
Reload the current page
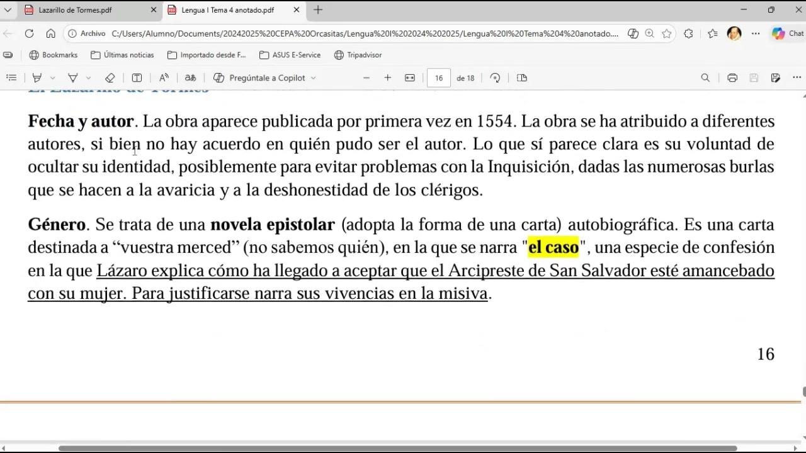(29, 34)
